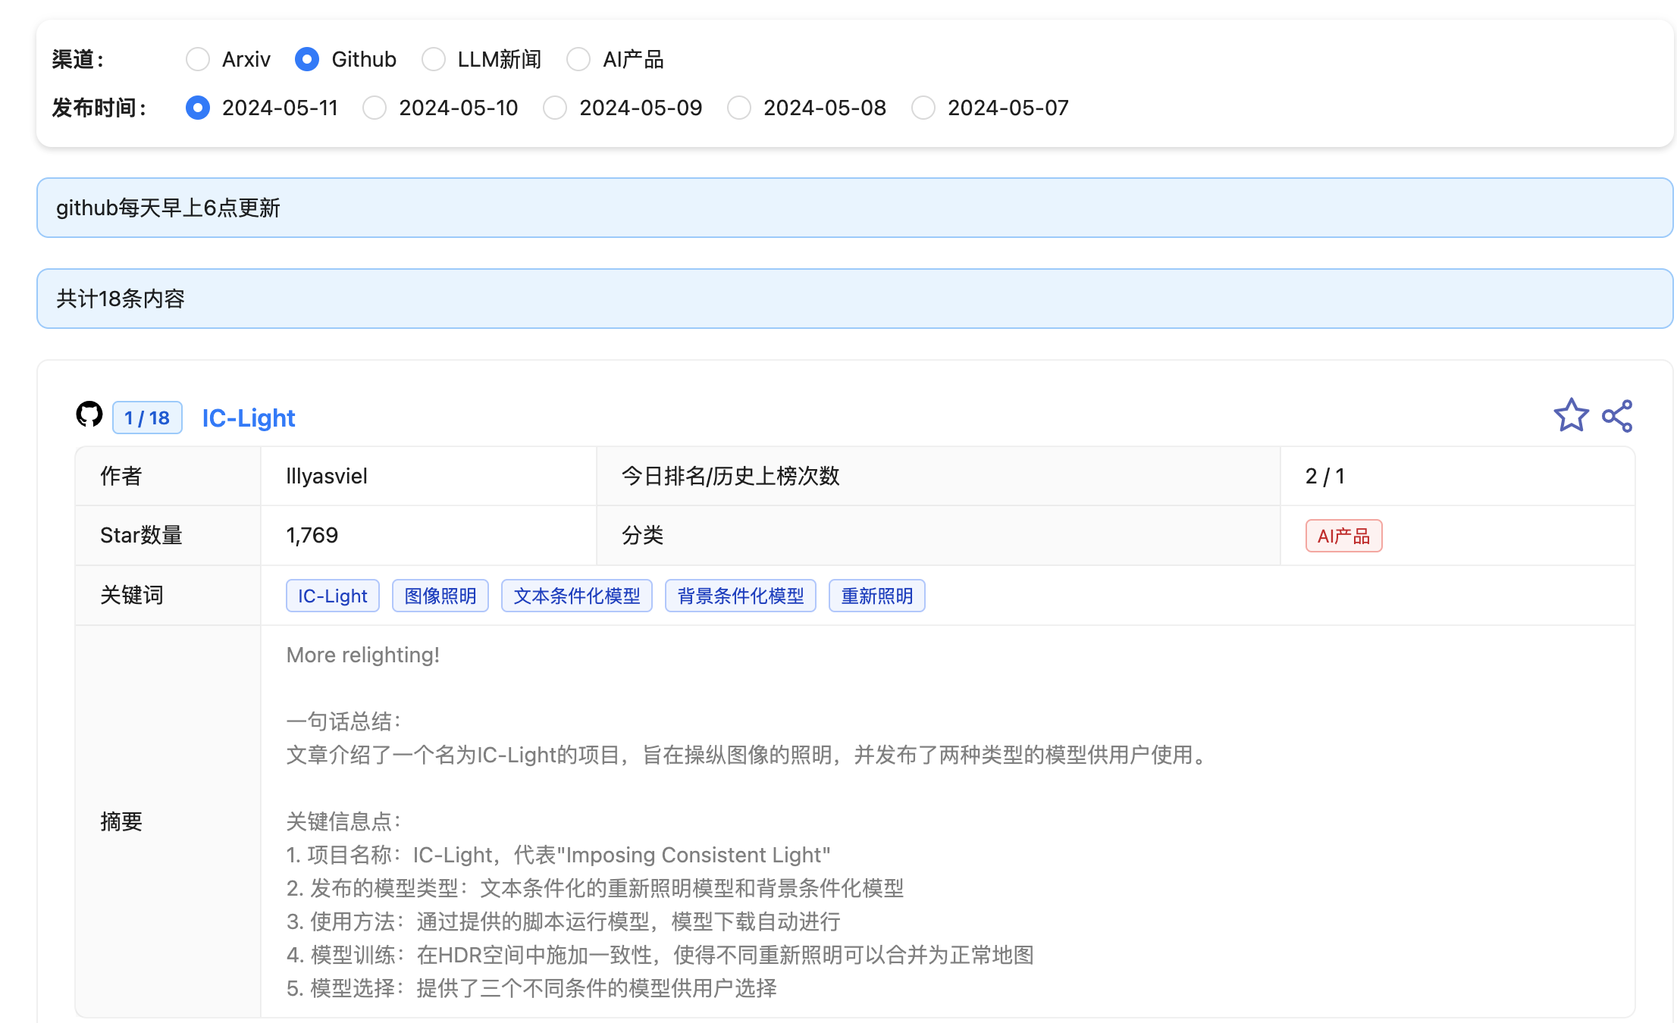Select the Arxiv channel radio button

(x=198, y=59)
